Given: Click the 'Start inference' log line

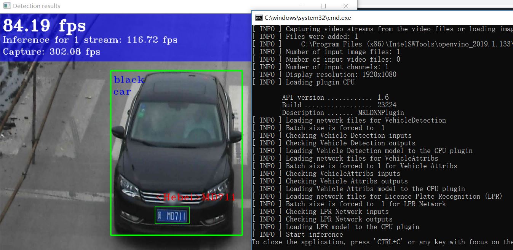Looking at the screenshot, I should point(297,234).
